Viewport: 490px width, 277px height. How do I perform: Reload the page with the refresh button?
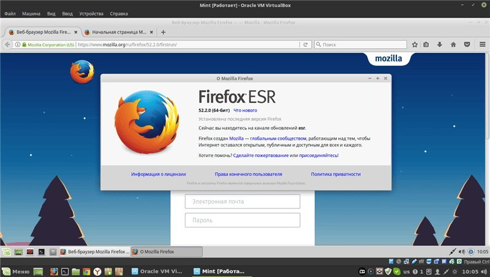pos(305,44)
